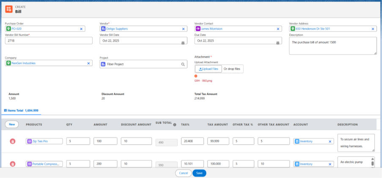Clear NexGen Industries company selection

click(88, 63)
